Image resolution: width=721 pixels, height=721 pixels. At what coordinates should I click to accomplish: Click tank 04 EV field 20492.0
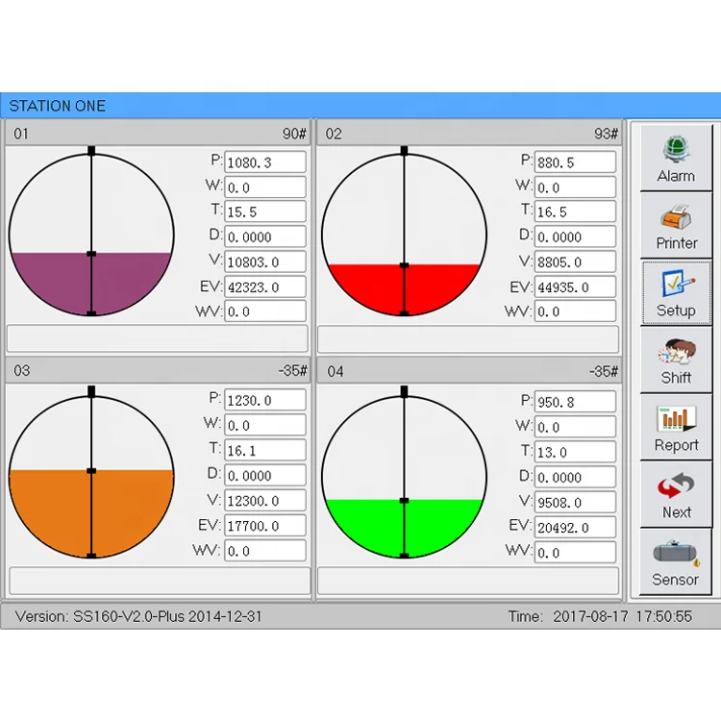pos(575,528)
